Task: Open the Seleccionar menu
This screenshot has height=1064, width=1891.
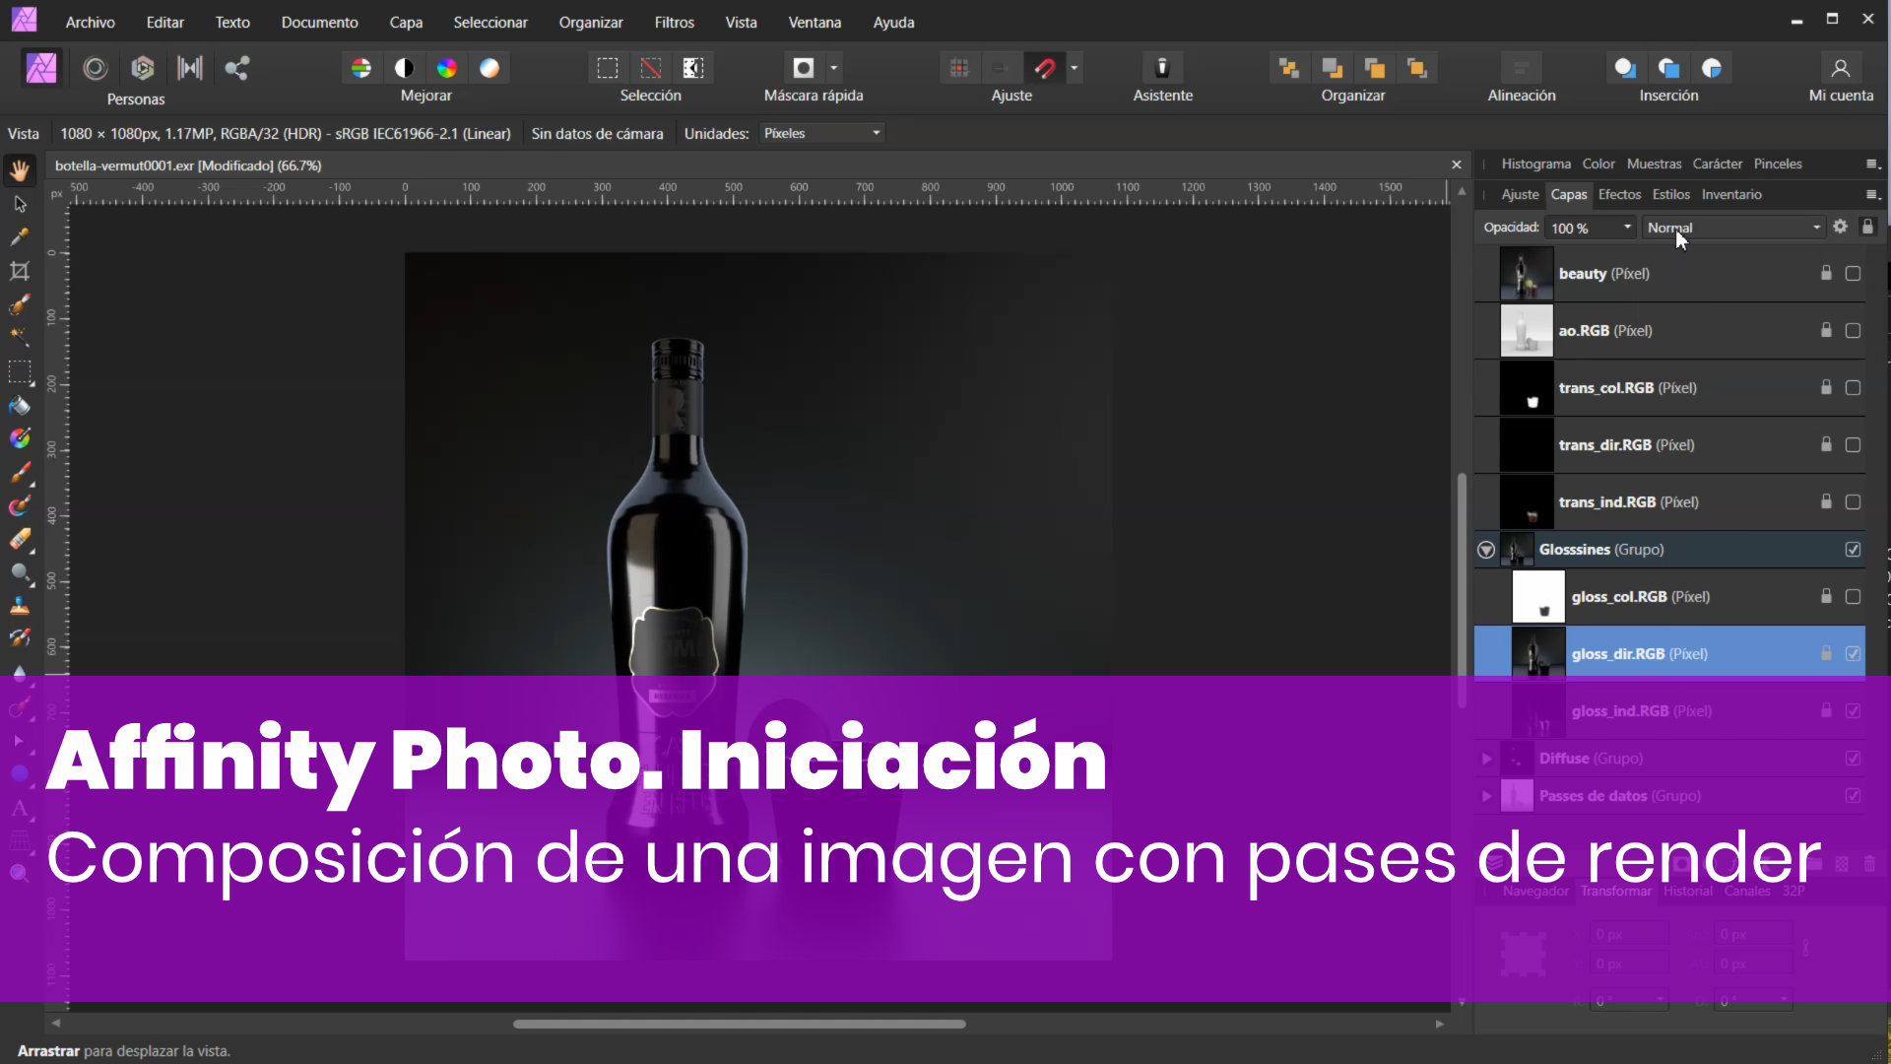Action: pos(490,22)
